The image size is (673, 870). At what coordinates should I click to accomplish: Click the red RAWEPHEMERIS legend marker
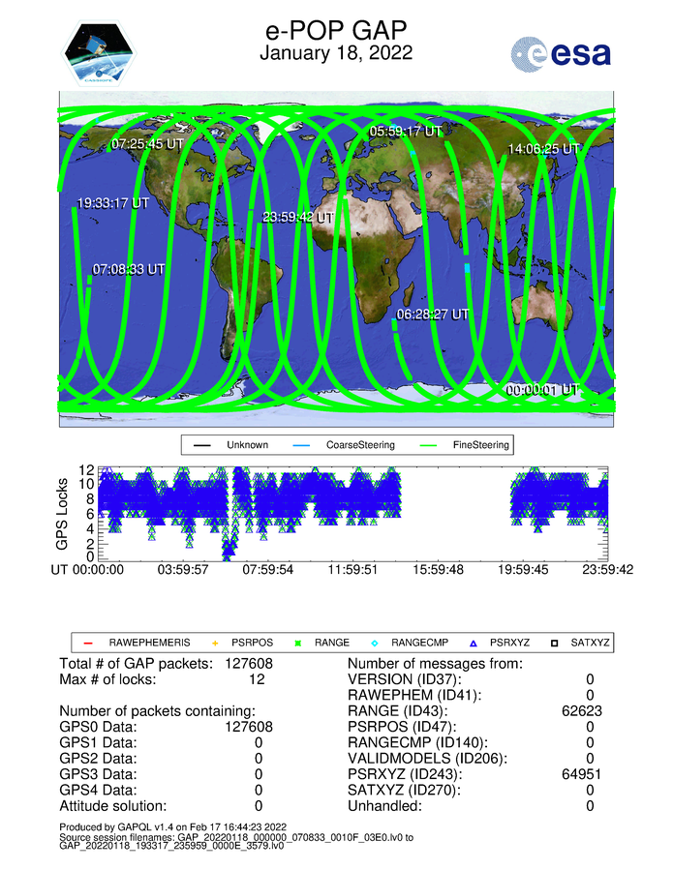pyautogui.click(x=88, y=643)
